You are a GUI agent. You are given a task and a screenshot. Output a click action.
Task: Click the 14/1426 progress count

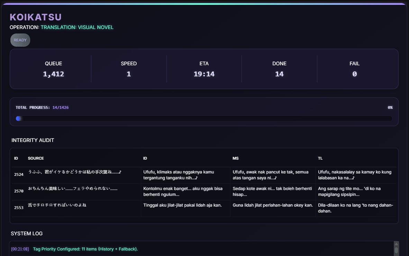point(61,107)
